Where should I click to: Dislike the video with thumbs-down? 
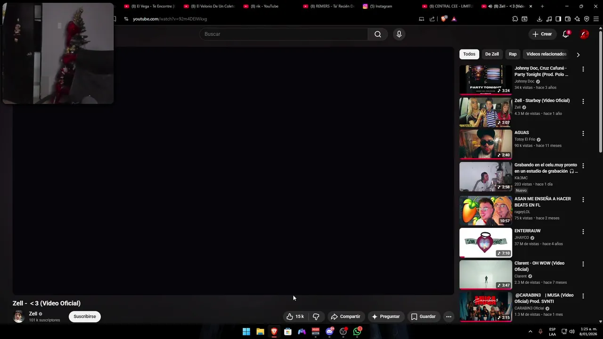tap(316, 316)
